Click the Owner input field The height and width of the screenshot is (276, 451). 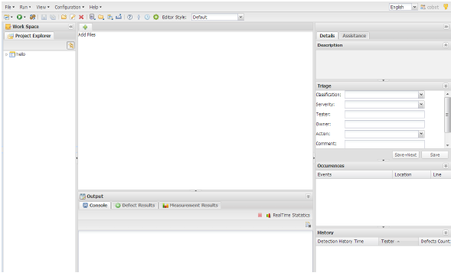[x=384, y=124]
